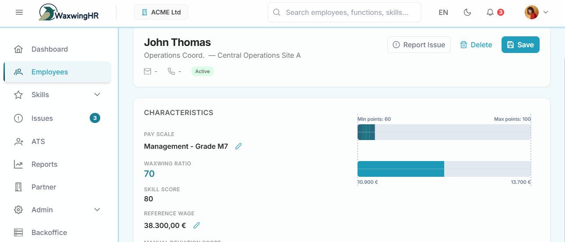The height and width of the screenshot is (242, 565).
Task: Open ACME Ltd company selector
Action: coord(161,12)
